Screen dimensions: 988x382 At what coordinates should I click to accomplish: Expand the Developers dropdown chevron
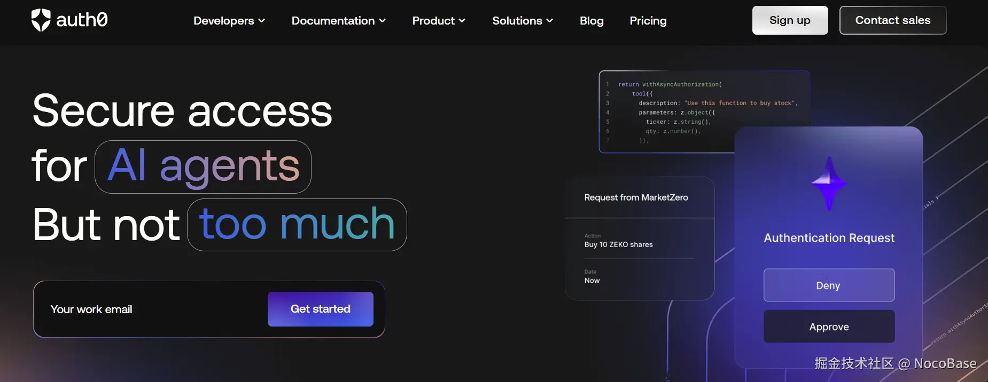point(262,21)
